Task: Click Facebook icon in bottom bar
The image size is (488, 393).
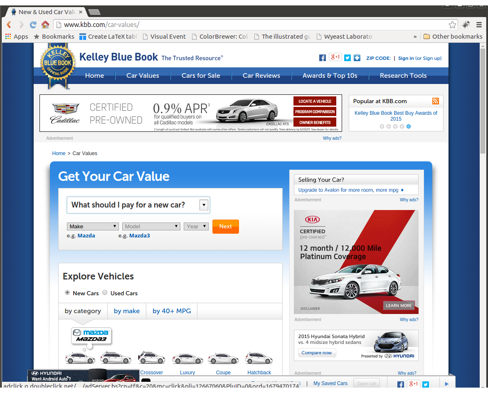Action: point(401,384)
